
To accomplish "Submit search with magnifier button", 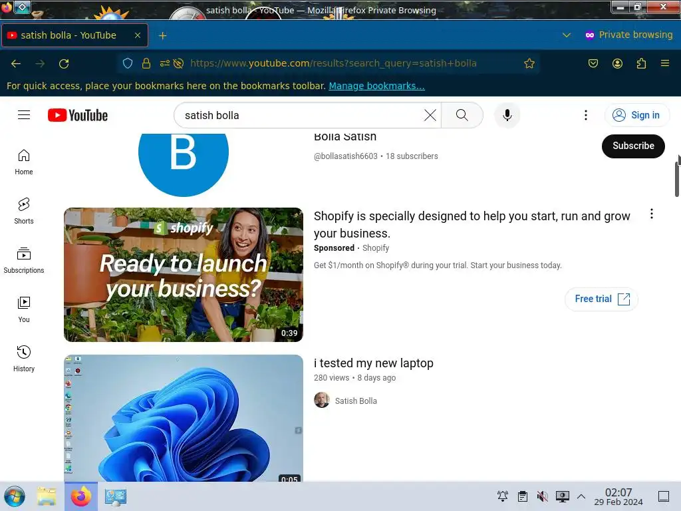I will [x=462, y=115].
